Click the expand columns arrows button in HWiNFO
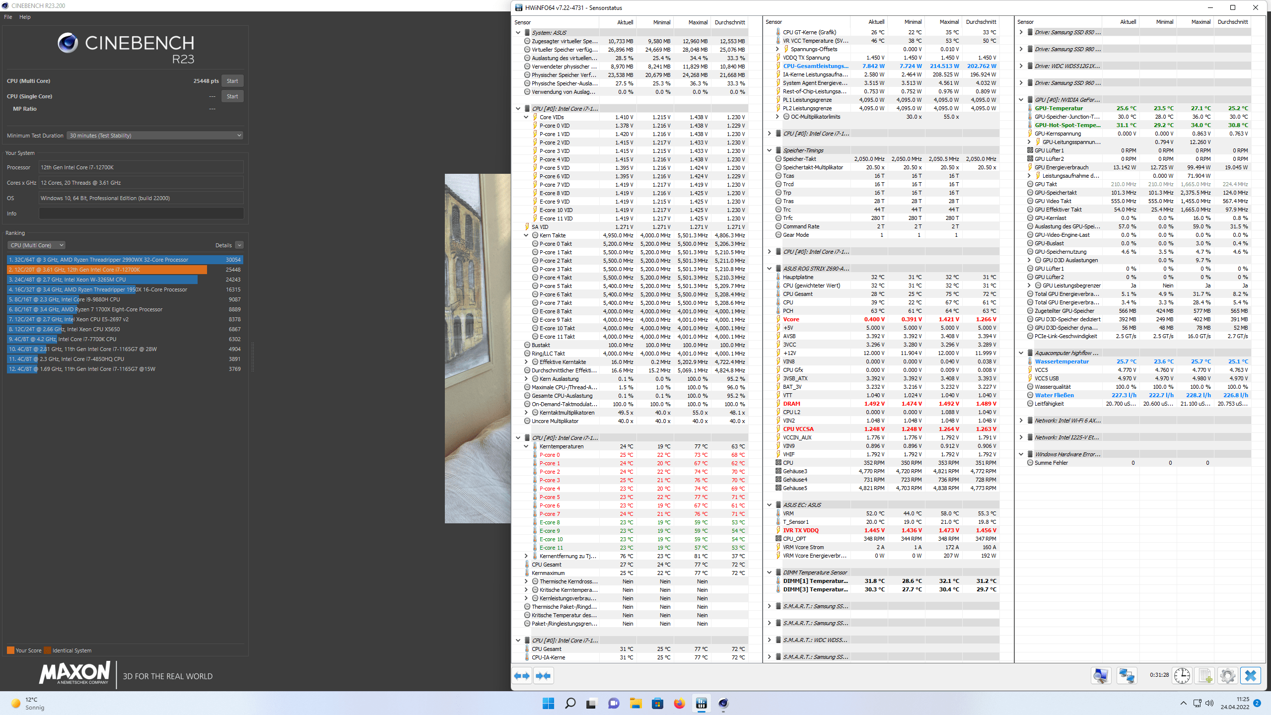This screenshot has width=1271, height=715. coord(522,676)
